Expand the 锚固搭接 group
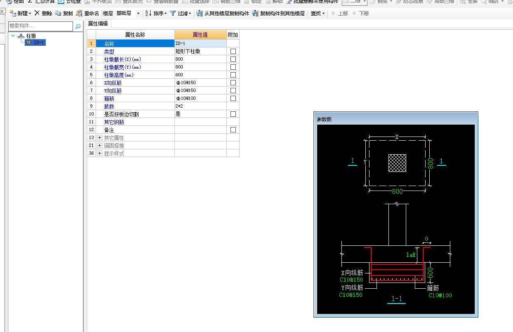 pos(99,146)
